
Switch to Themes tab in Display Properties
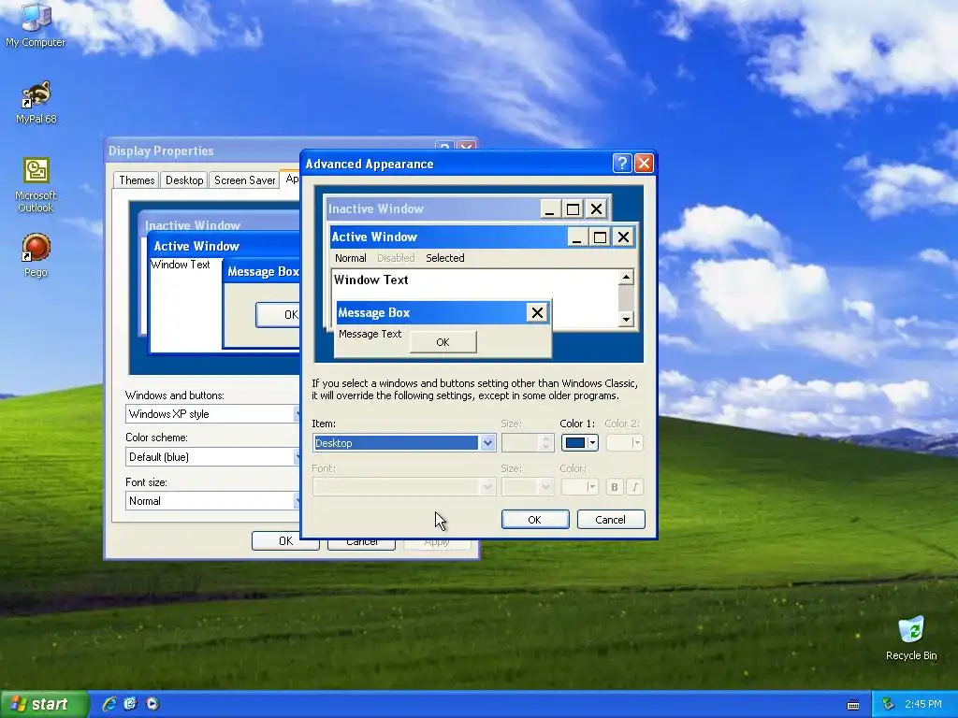coord(137,180)
